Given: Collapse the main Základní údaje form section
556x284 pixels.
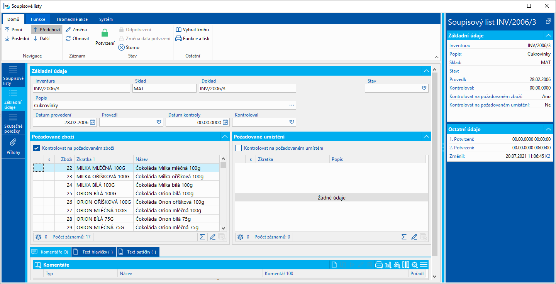Looking at the screenshot, I should 426,71.
